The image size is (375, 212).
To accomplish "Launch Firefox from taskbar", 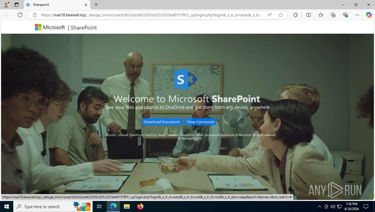I will coord(140,206).
